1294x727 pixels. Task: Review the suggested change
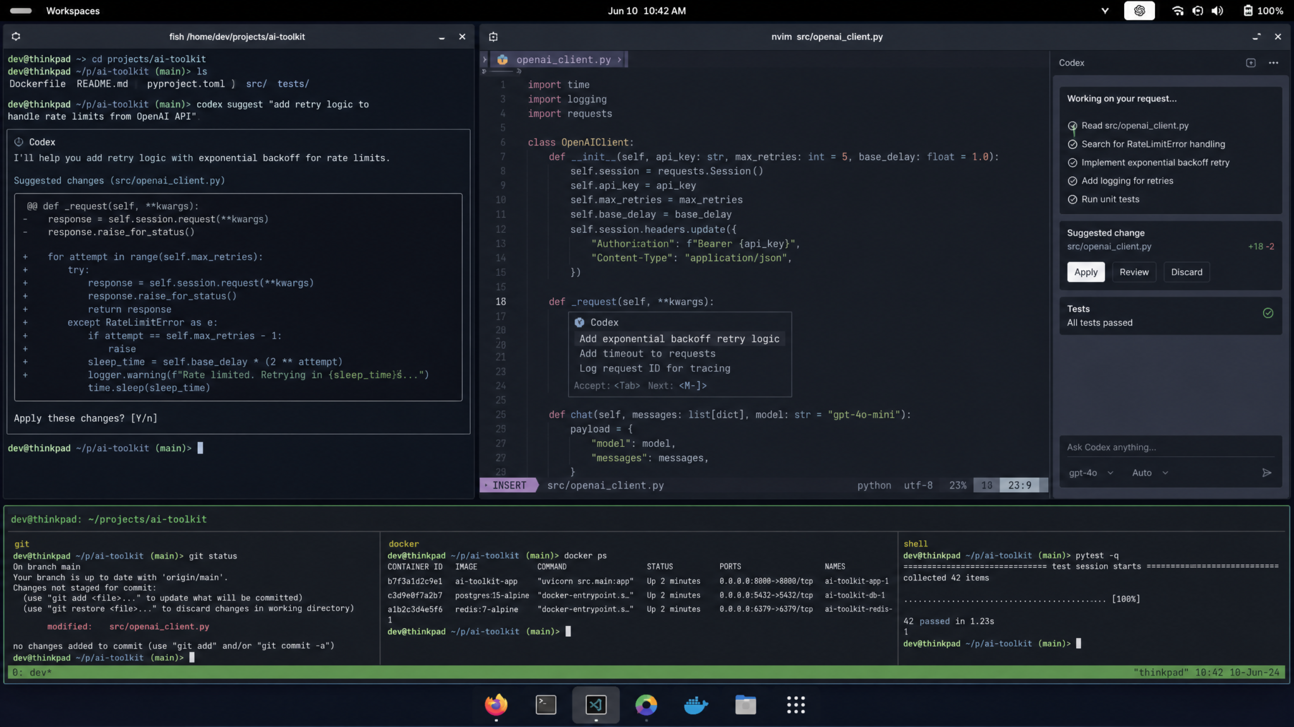(x=1134, y=272)
